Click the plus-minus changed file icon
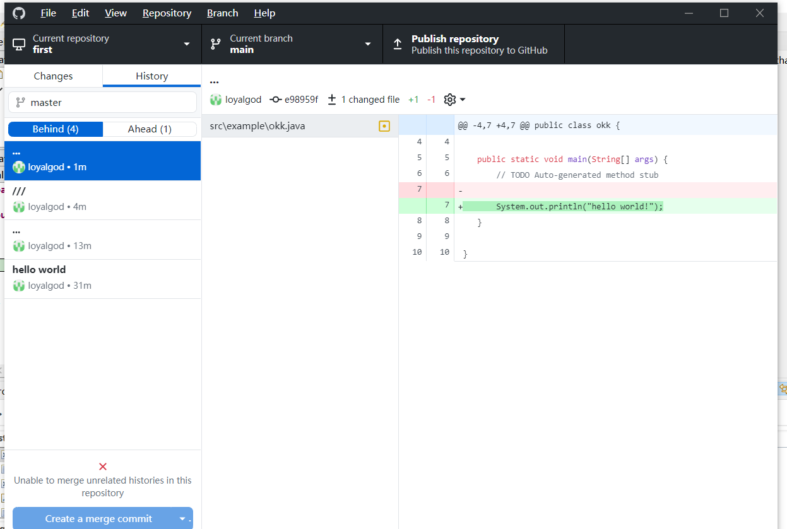This screenshot has height=529, width=787. pyautogui.click(x=332, y=100)
